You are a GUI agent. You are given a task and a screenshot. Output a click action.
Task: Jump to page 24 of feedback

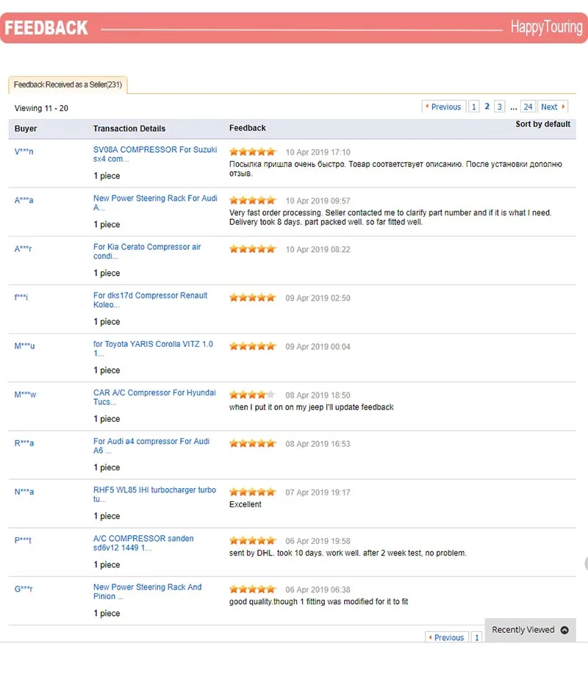coord(528,107)
